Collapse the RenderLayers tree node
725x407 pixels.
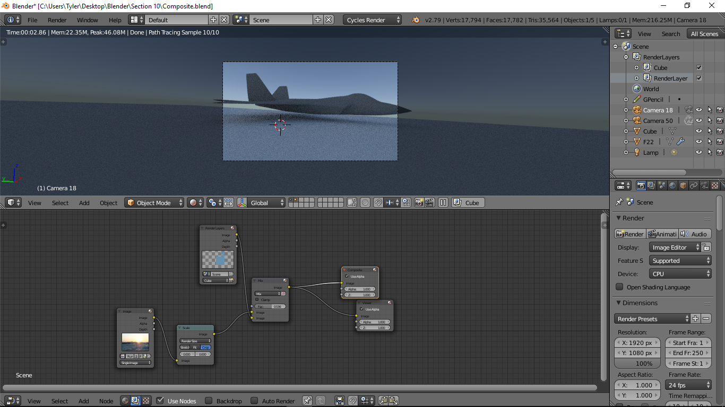(626, 57)
